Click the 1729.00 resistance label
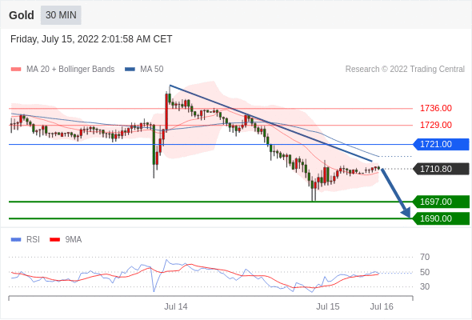472x320 pixels. click(x=436, y=125)
